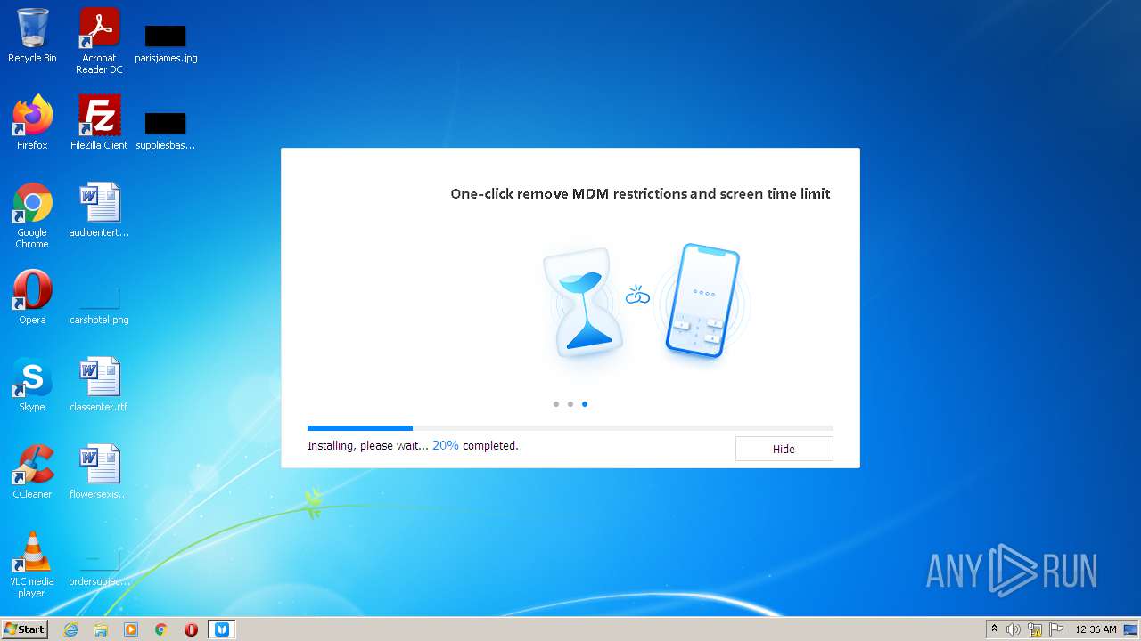Select the first carousel dot indicator

point(556,404)
